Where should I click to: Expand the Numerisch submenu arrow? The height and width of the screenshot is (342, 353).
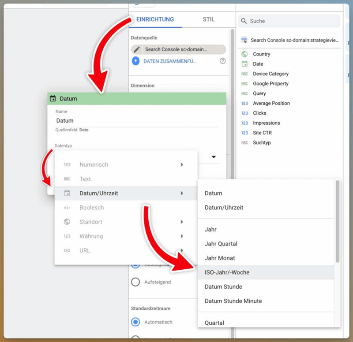[182, 165]
